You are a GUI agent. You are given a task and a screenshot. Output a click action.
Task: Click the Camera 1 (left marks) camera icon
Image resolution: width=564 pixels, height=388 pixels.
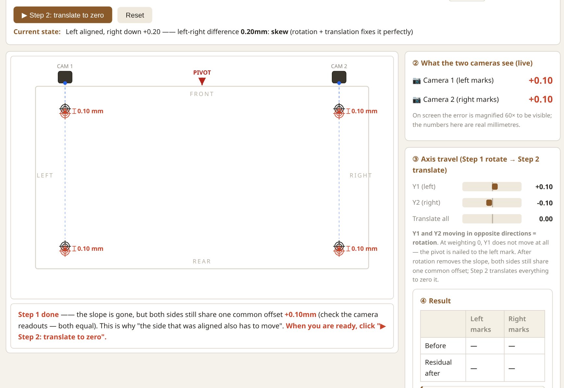pos(417,80)
